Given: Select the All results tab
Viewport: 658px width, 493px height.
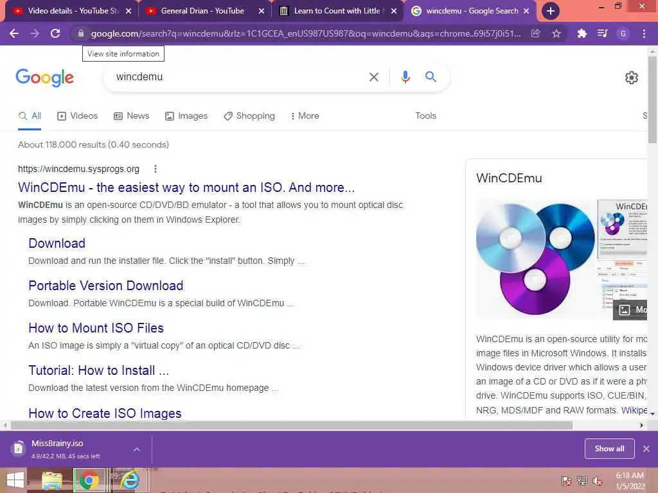Looking at the screenshot, I should point(30,116).
